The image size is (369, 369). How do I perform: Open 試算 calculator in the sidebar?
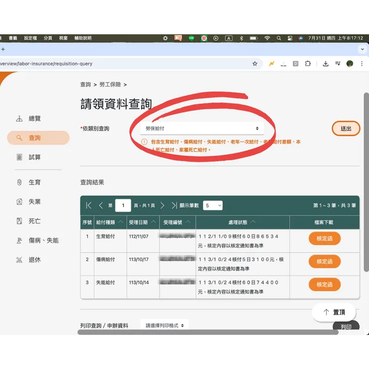pos(28,157)
